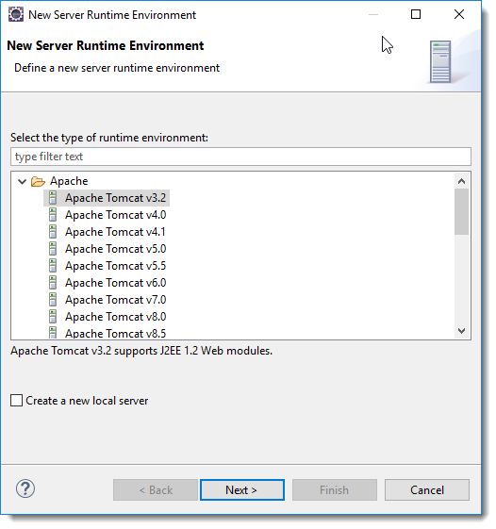This screenshot has width=496, height=529.
Task: Maximize the New Server Runtime Environment dialog
Action: point(416,14)
